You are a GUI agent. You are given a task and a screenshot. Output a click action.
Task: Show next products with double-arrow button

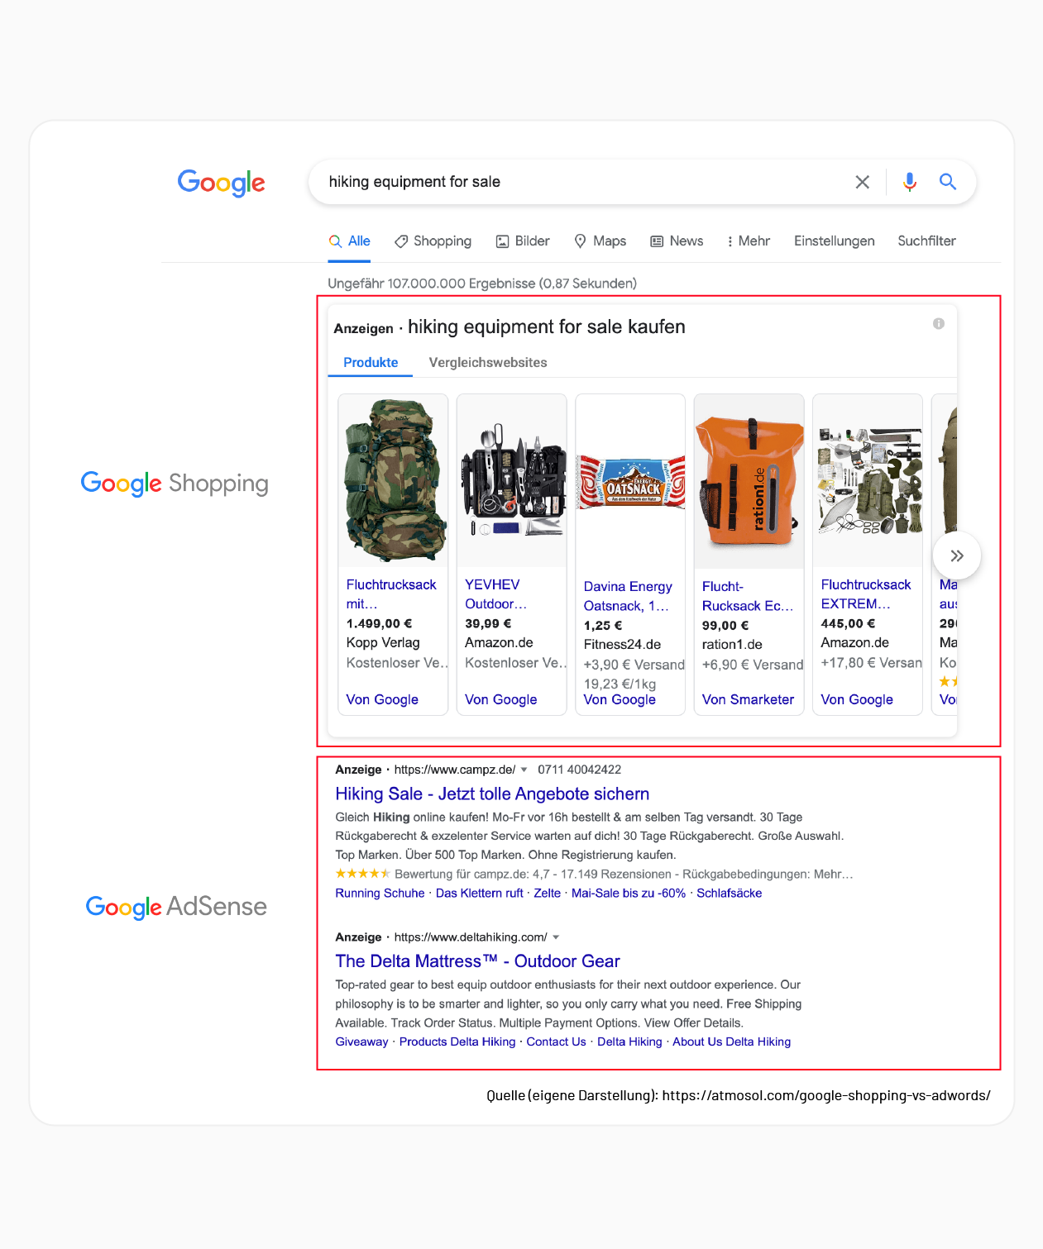[x=956, y=556]
